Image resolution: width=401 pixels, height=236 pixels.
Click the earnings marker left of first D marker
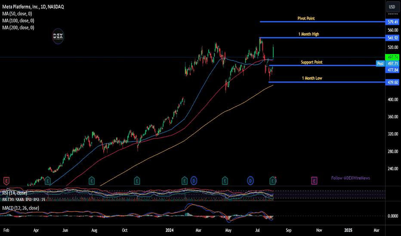coord(185,181)
